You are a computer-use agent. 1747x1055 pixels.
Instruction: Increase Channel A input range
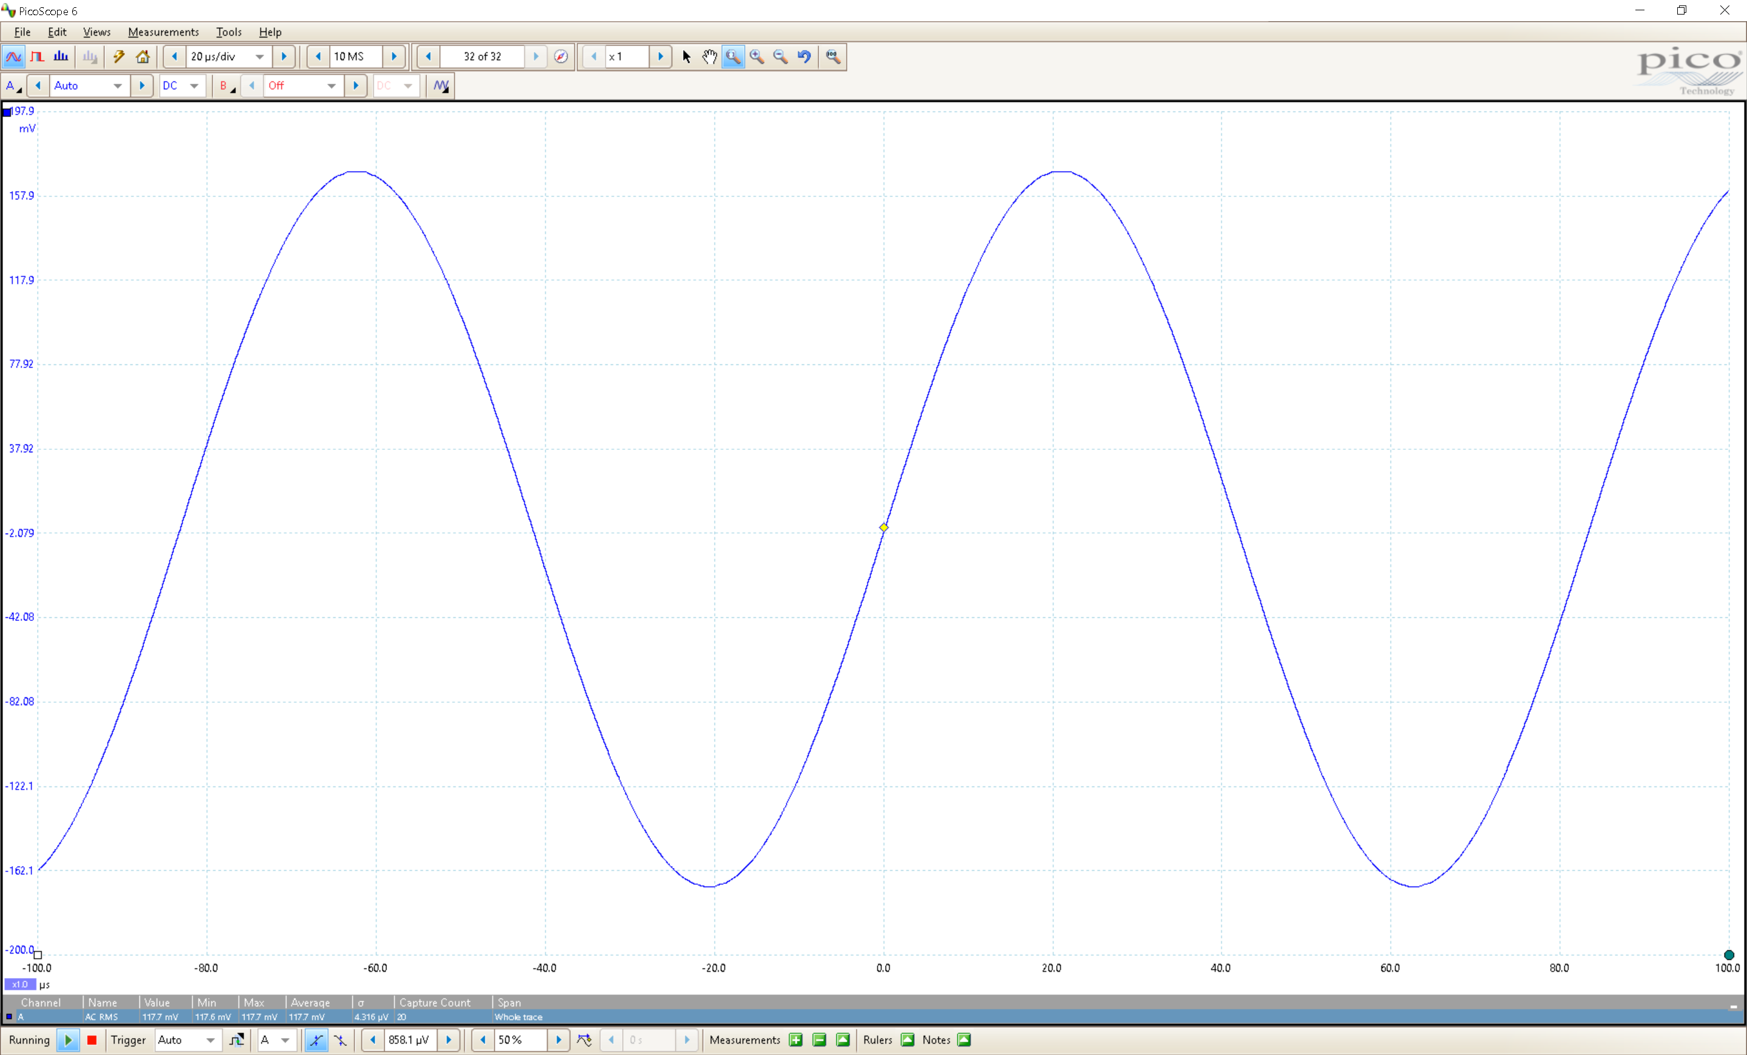point(142,85)
